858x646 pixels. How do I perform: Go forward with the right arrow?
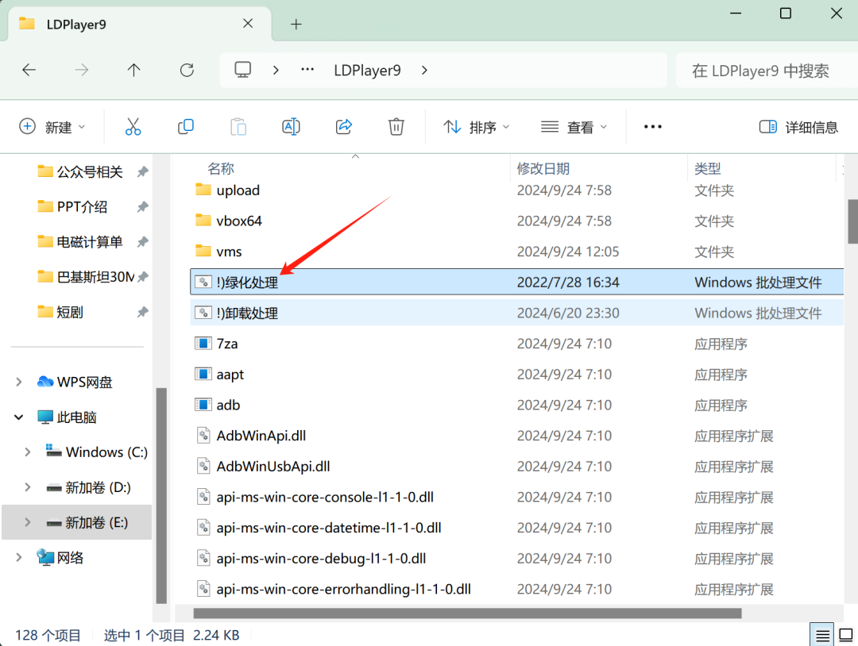tap(82, 70)
